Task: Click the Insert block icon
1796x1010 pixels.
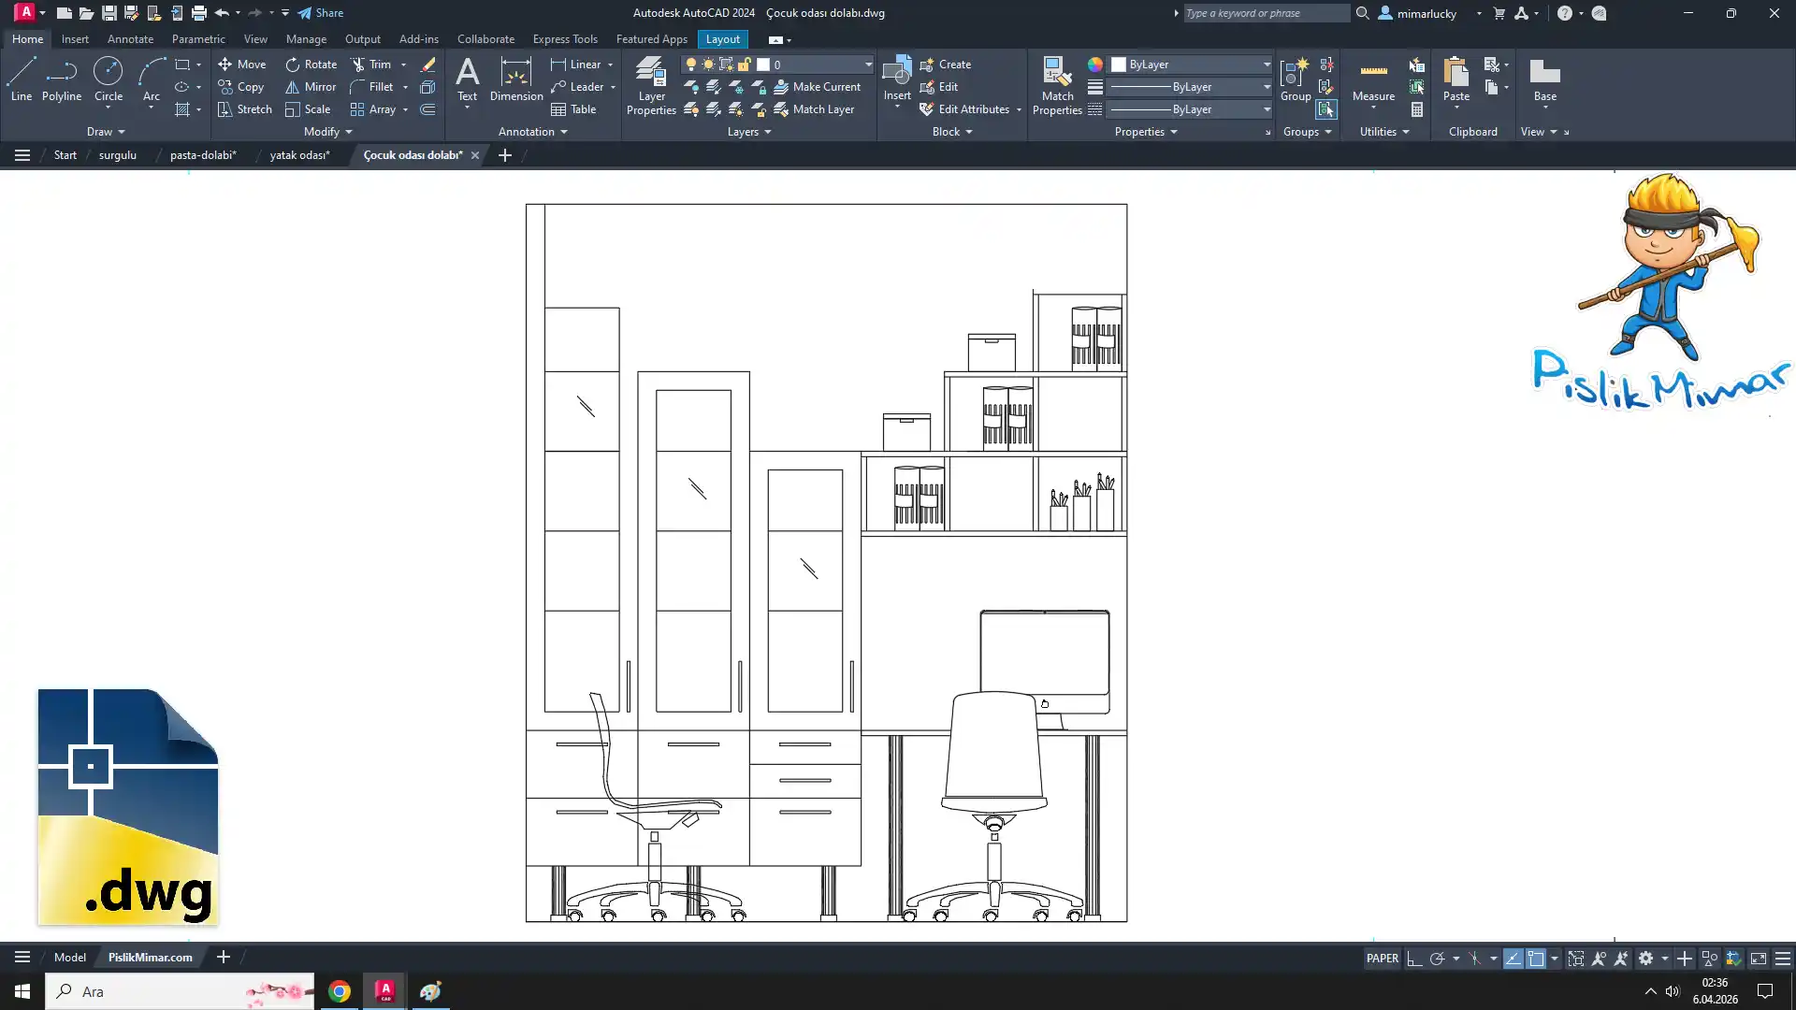Action: click(896, 72)
